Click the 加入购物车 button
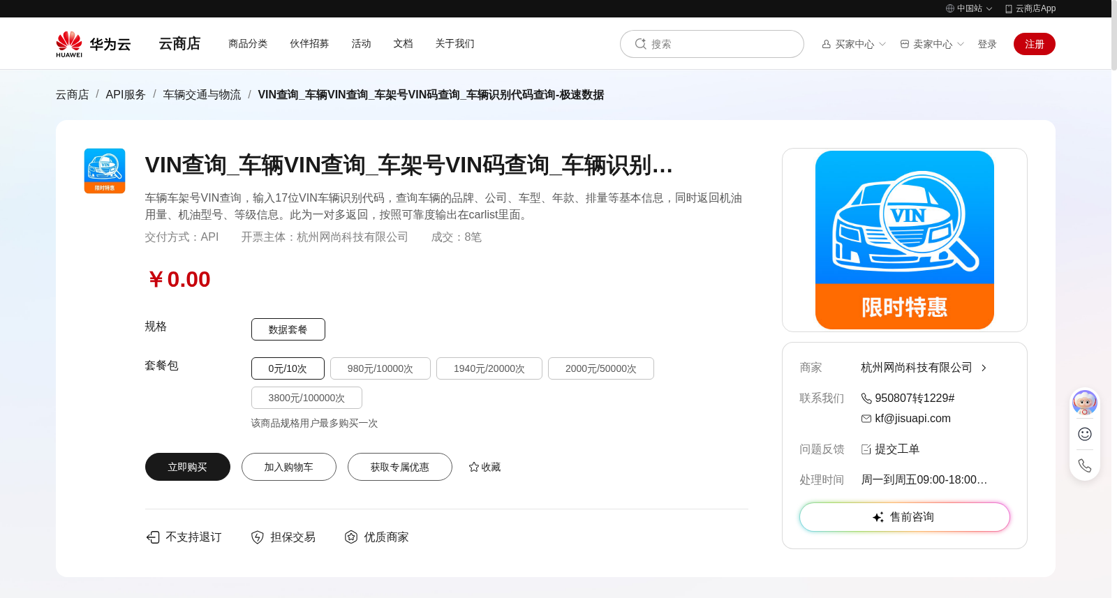Viewport: 1117px width, 598px height. click(289, 467)
